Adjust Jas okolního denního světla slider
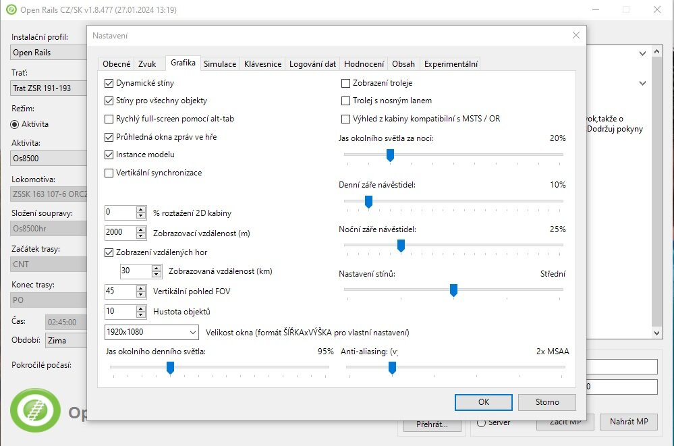674x446 pixels. (x=170, y=368)
